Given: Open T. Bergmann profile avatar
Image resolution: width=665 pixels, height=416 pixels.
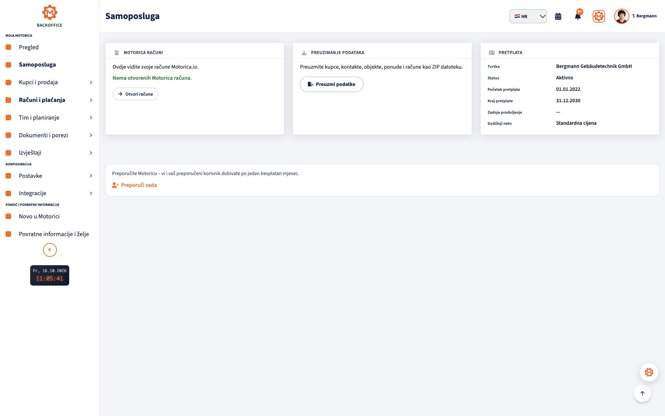Looking at the screenshot, I should (x=621, y=16).
